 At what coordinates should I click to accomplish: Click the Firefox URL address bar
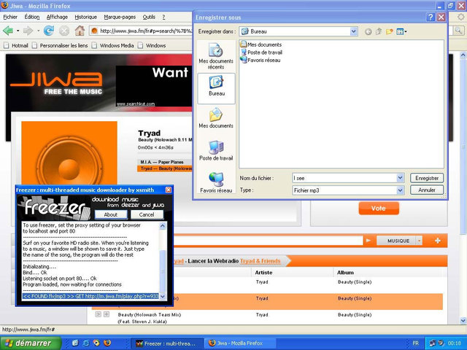[x=142, y=31]
